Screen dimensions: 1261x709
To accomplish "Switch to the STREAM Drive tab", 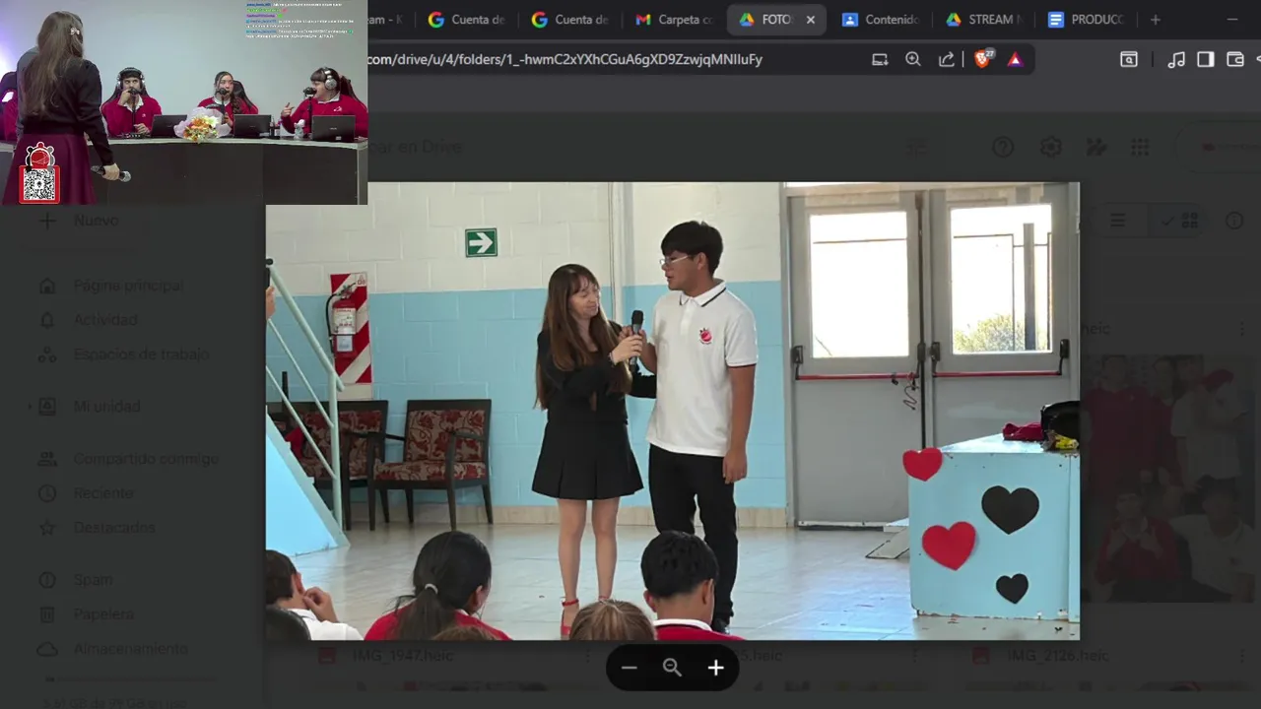I will pyautogui.click(x=984, y=20).
